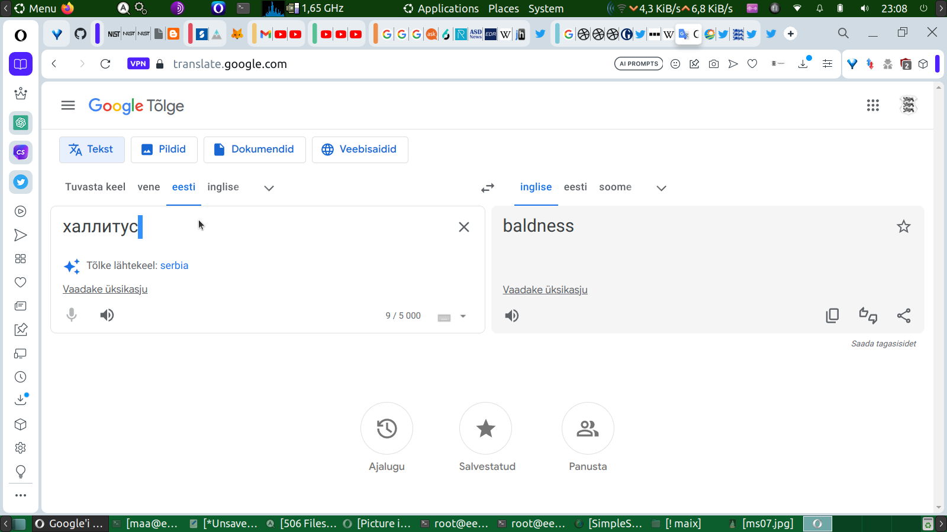
Task: Open the Google Tõlge main menu
Action: (68, 105)
